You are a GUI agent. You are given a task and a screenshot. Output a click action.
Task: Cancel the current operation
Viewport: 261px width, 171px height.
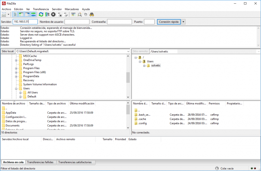tap(53, 14)
